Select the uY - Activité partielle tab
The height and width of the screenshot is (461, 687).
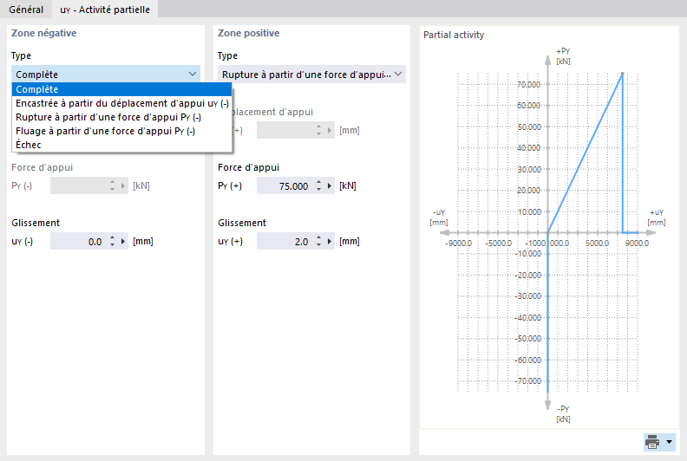pos(103,10)
